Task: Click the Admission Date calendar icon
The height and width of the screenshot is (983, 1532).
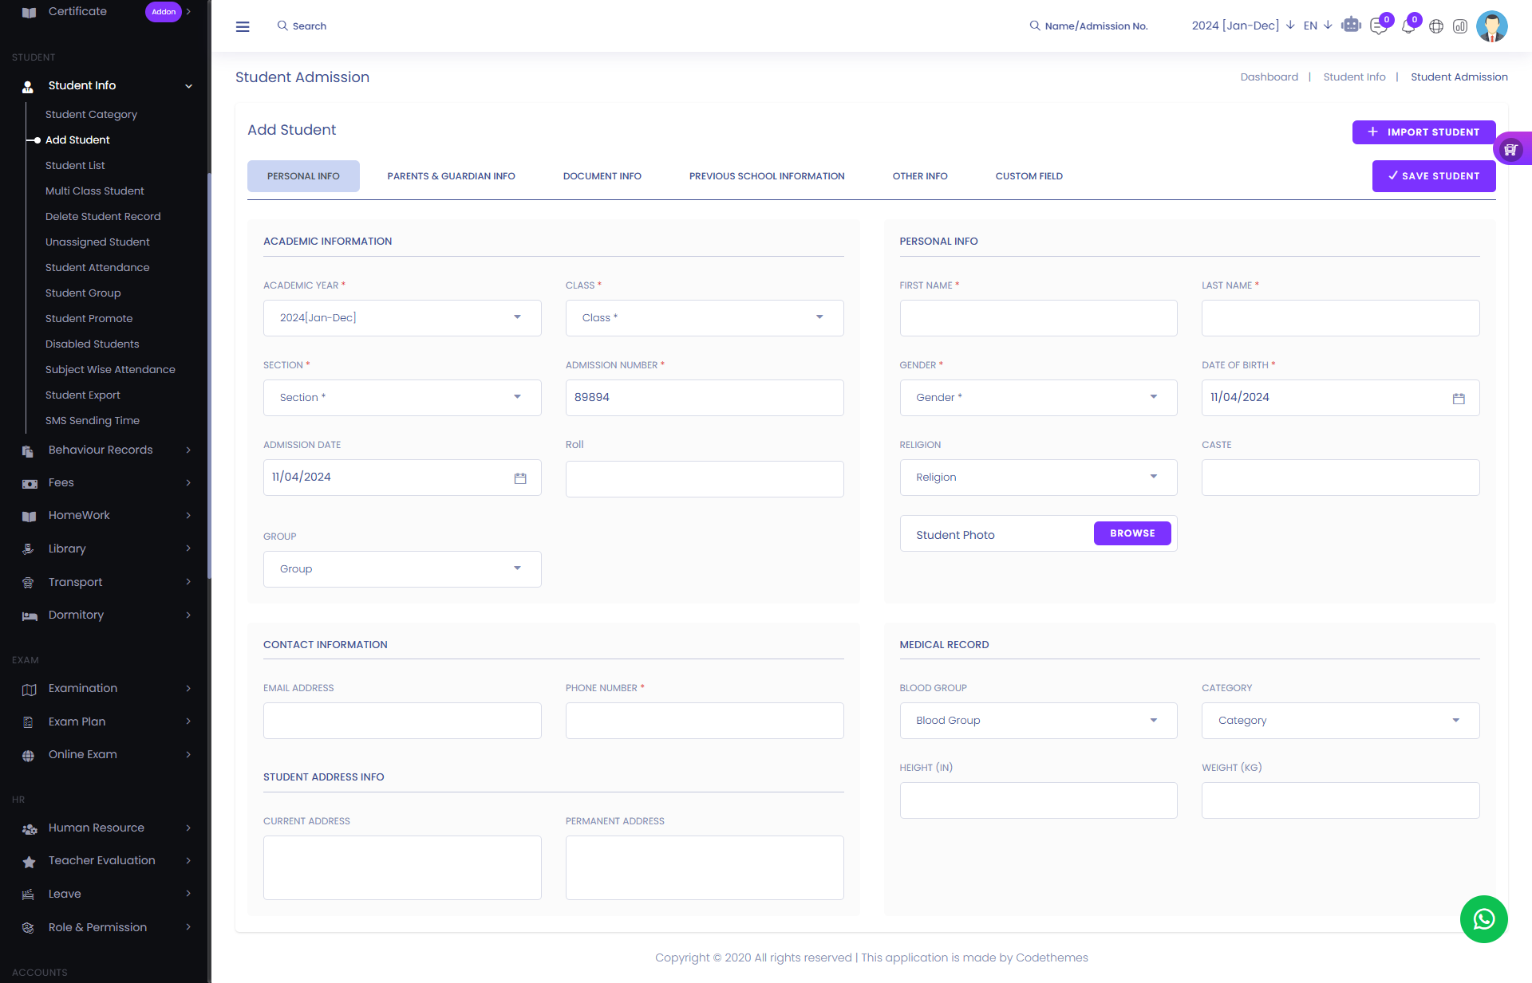Action: pyautogui.click(x=520, y=478)
